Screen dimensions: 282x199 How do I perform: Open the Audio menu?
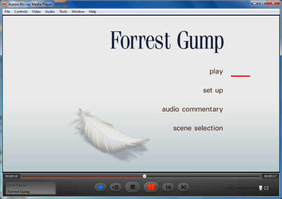click(50, 11)
